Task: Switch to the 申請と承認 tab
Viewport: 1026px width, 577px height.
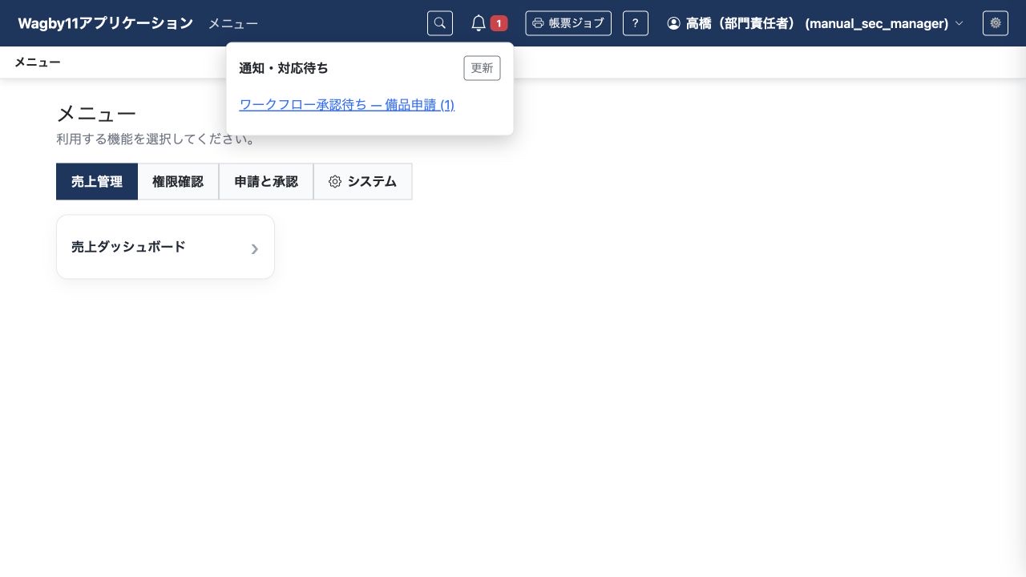Action: pyautogui.click(x=266, y=182)
